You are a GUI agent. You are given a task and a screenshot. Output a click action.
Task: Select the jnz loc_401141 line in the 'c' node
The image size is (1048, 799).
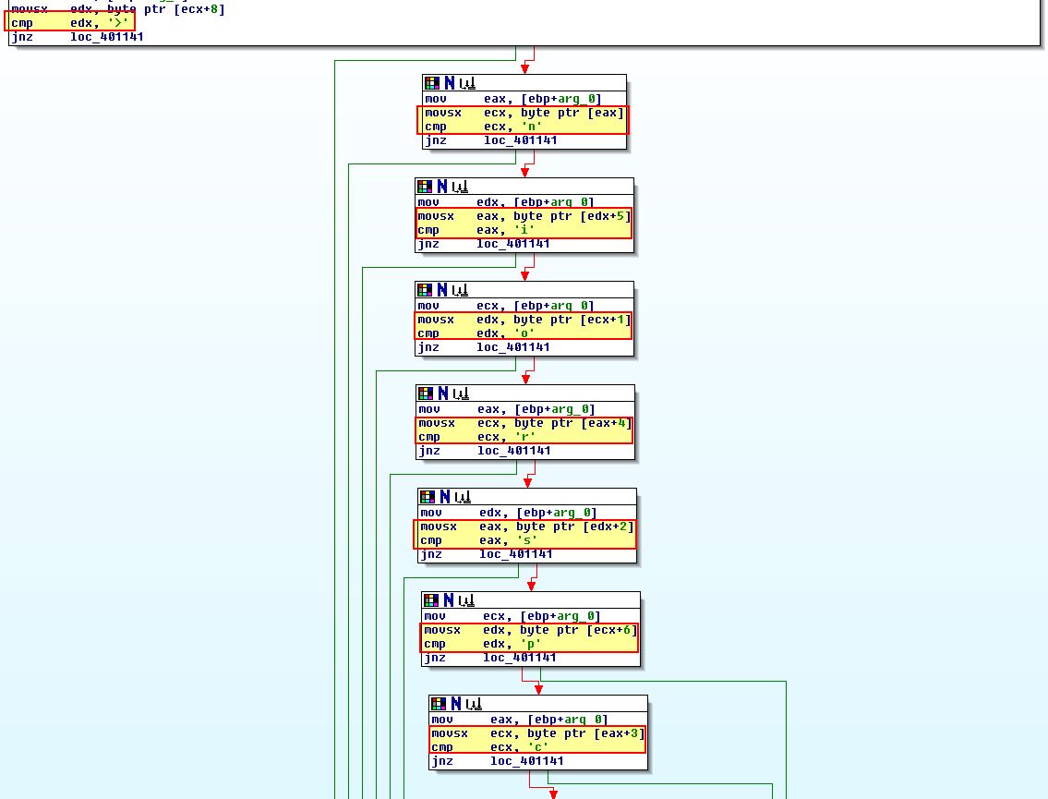[498, 761]
